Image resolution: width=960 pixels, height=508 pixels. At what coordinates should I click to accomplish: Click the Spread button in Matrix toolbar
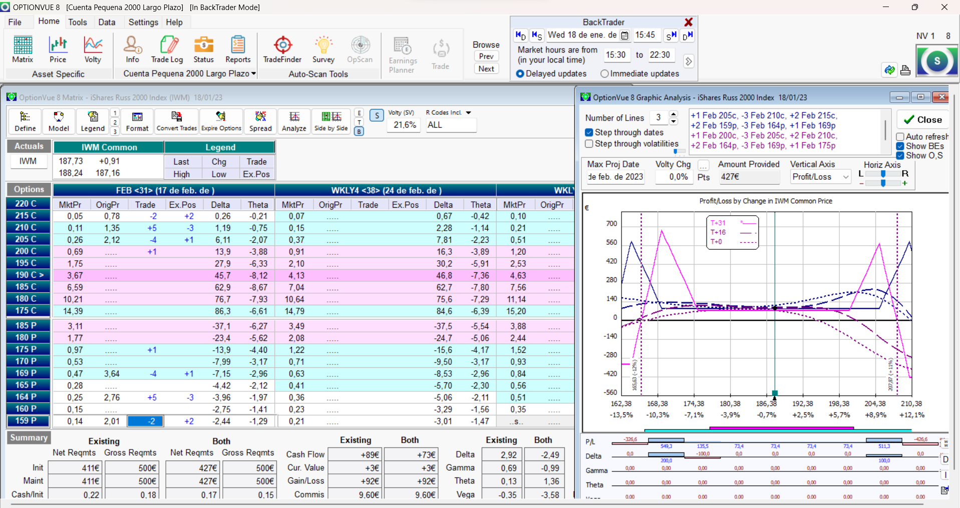tap(260, 122)
